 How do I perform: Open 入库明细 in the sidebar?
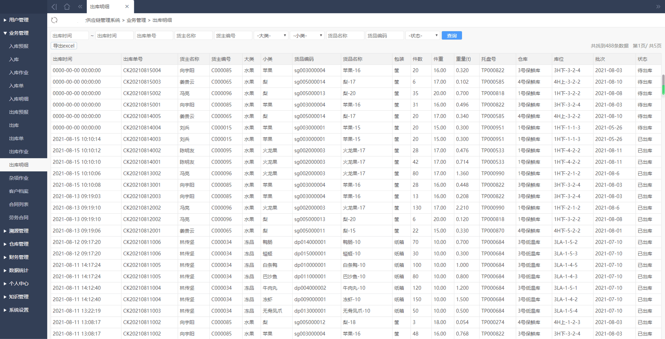click(19, 99)
